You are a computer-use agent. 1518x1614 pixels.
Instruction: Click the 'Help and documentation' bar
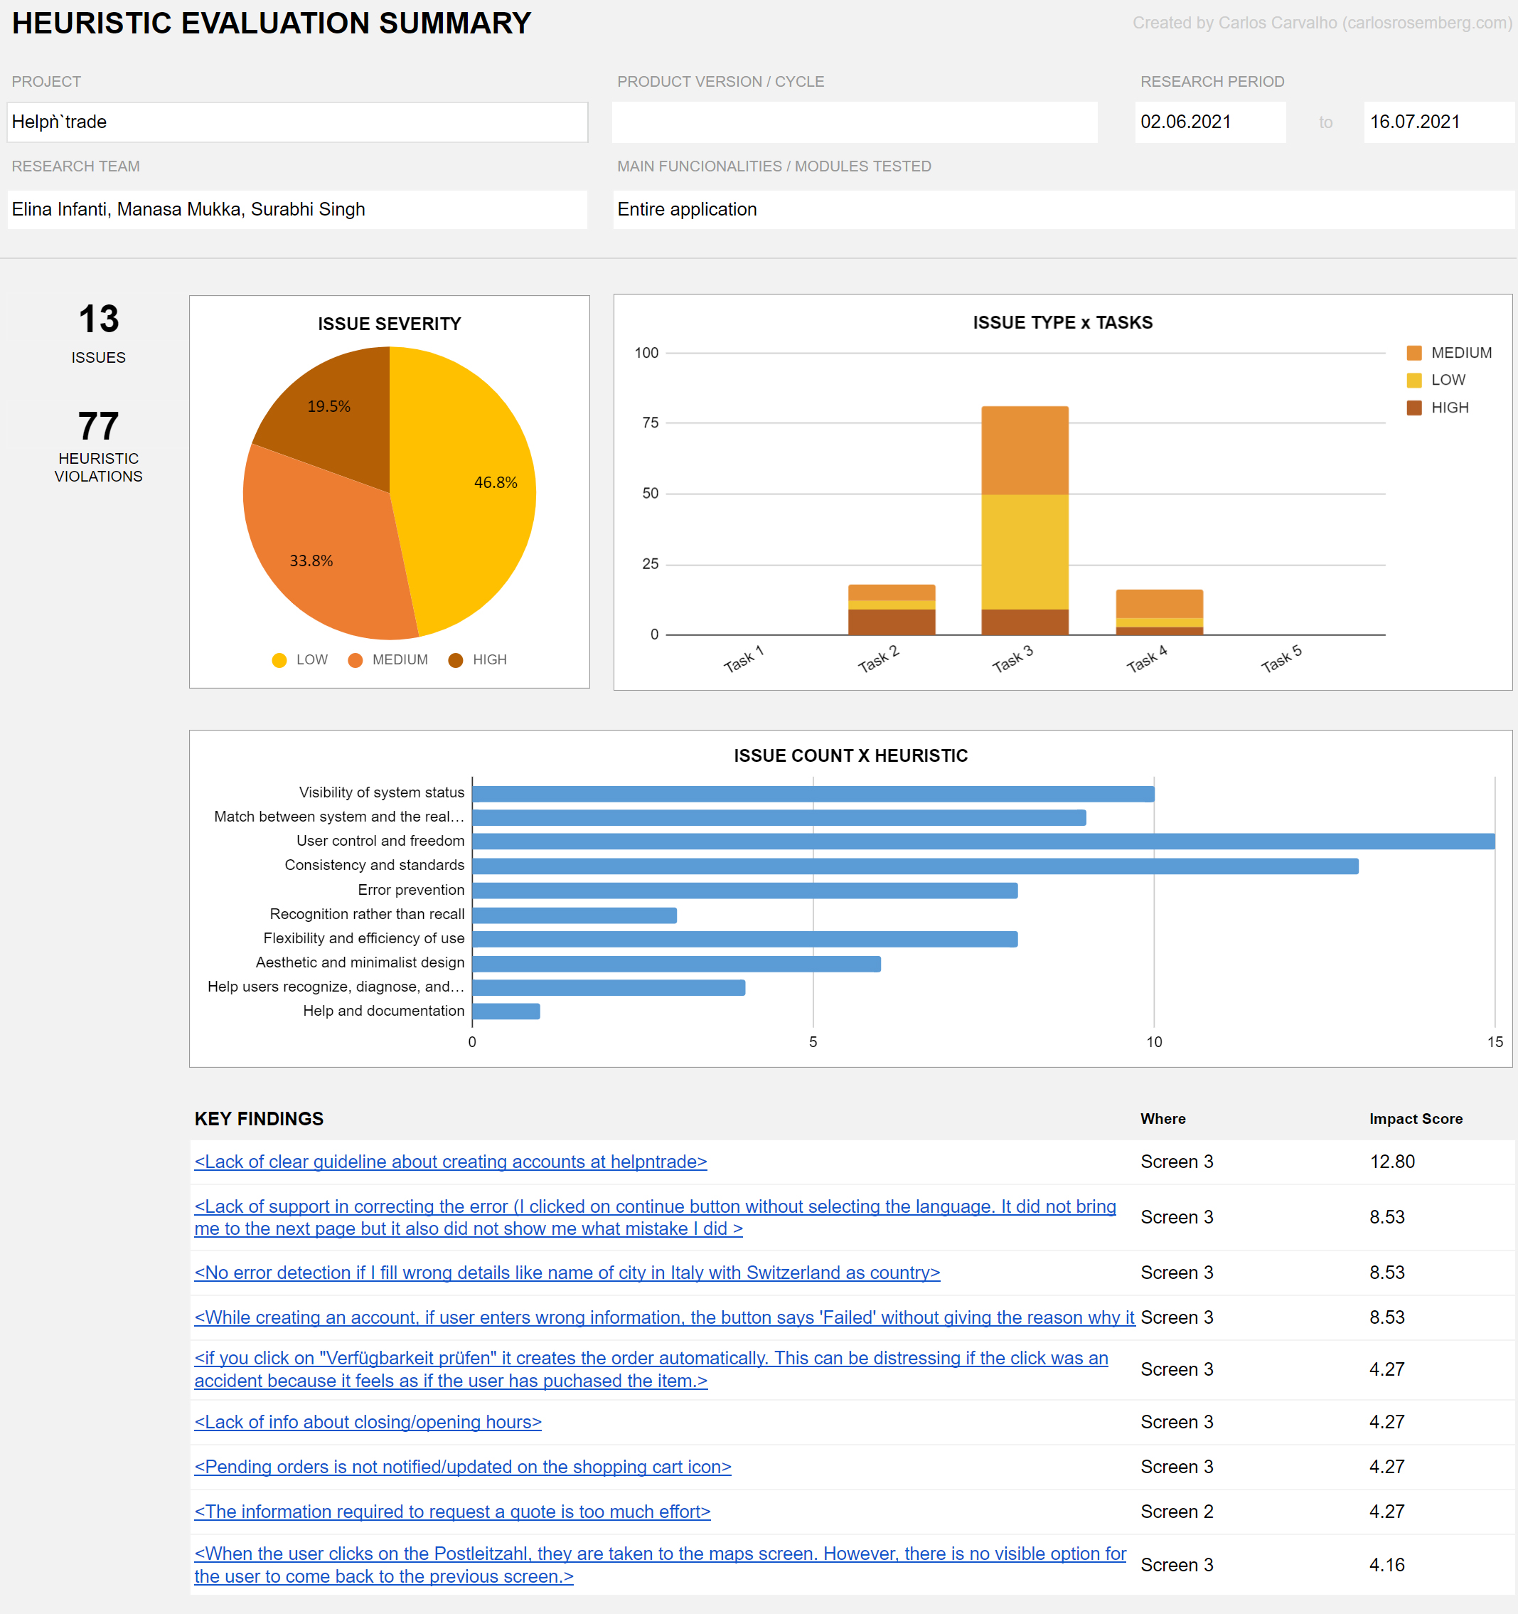point(506,1011)
